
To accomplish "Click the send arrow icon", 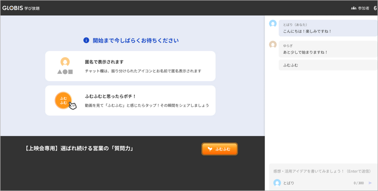I will click(370, 183).
